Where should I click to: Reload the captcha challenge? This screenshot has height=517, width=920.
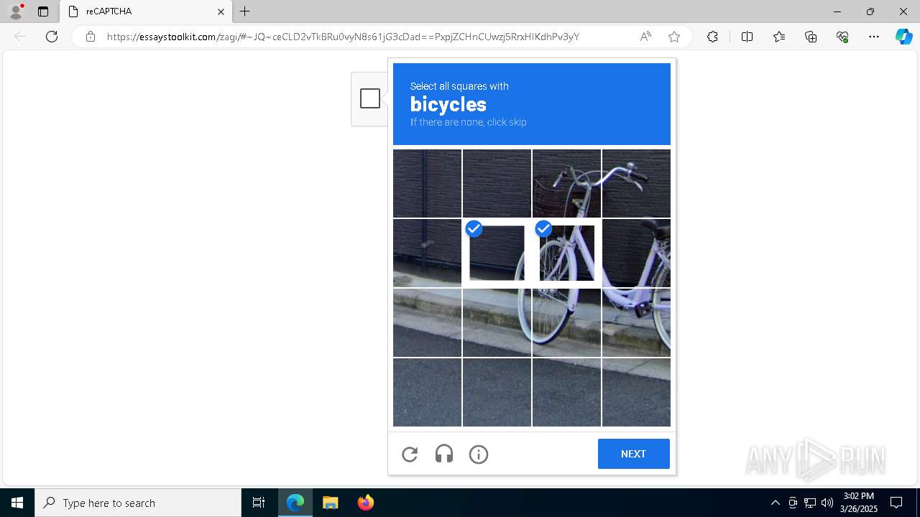[x=410, y=454]
